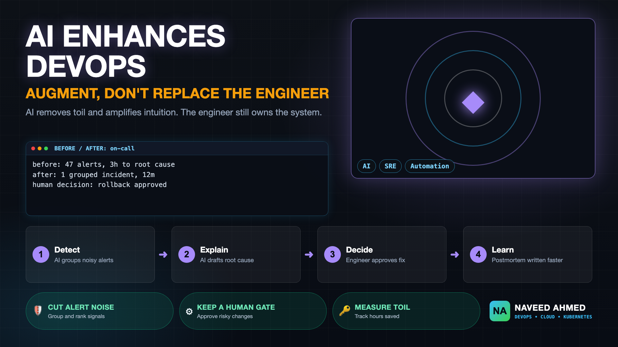Click the sentence 'AI removes toil and amplifies intuition'
The image size is (618, 347).
tap(102, 112)
